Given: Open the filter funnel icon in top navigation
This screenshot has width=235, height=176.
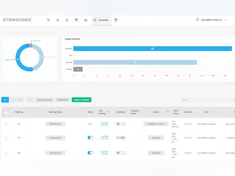Looking at the screenshot, I should coord(48,20).
